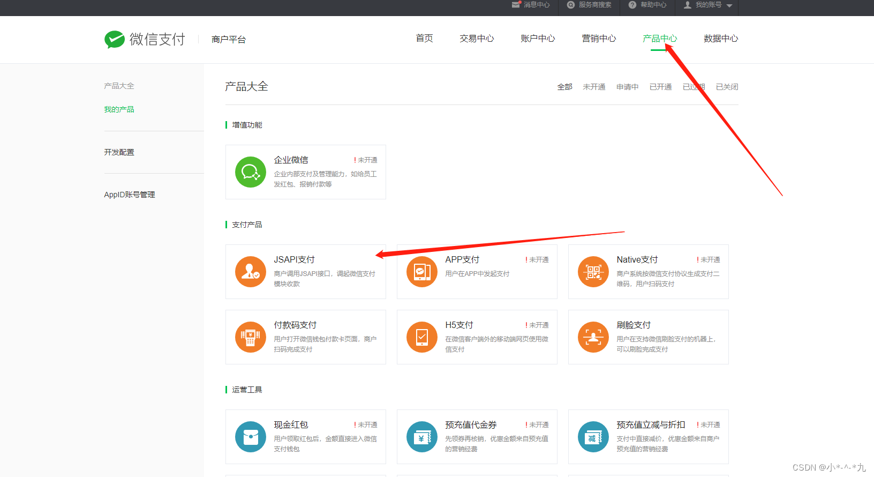Select the 付款码支付 scanner icon
The height and width of the screenshot is (477, 874).
click(251, 337)
